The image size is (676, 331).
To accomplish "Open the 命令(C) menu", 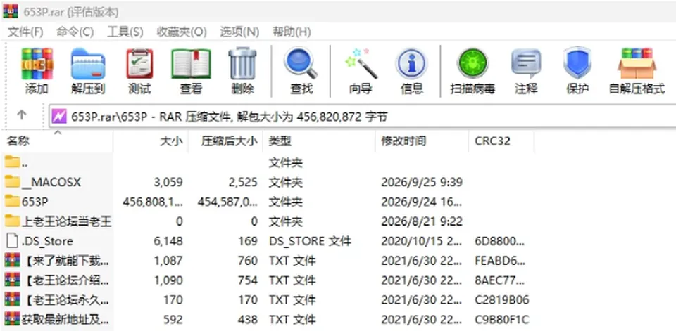I will (x=75, y=32).
